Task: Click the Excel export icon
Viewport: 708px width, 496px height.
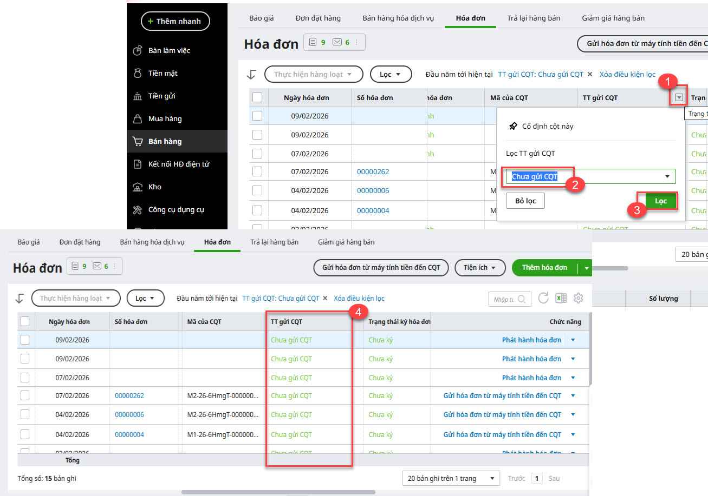Action: [561, 298]
